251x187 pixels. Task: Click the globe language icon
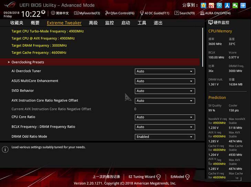pyautogui.click(x=53, y=13)
